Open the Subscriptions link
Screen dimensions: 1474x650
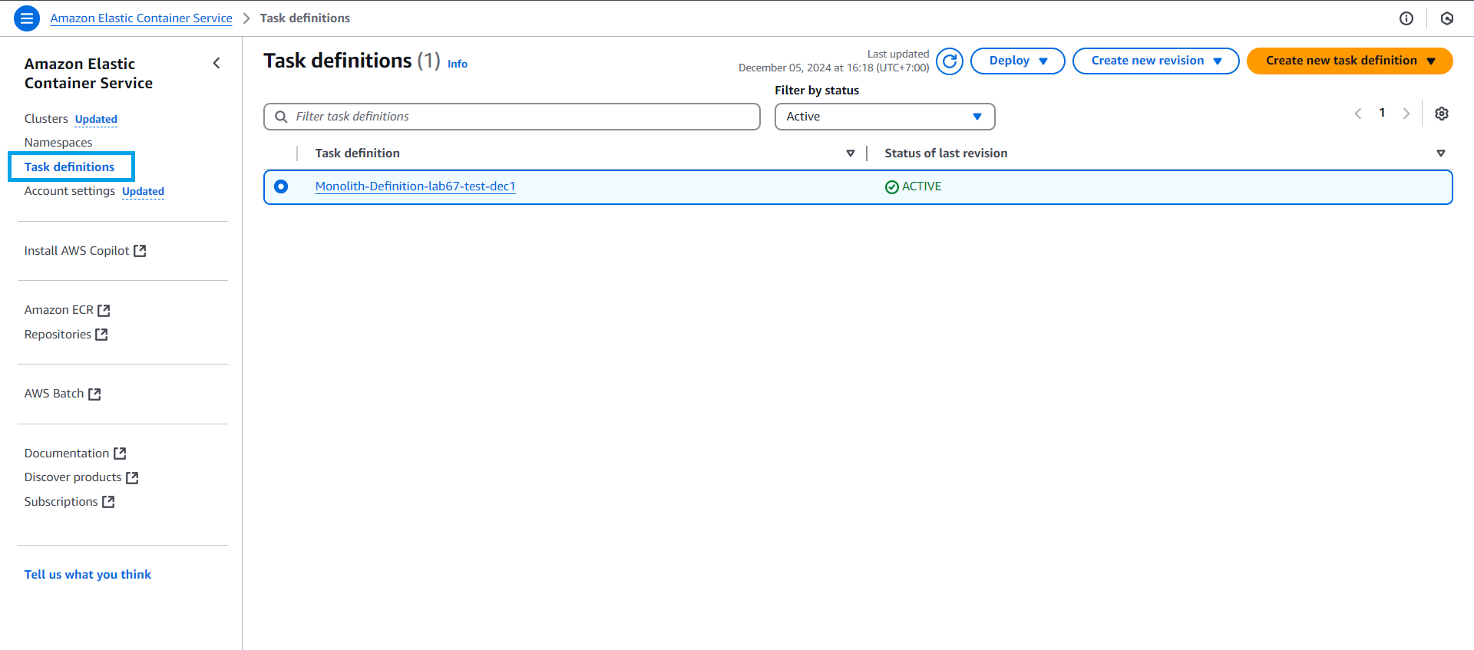pyautogui.click(x=61, y=502)
